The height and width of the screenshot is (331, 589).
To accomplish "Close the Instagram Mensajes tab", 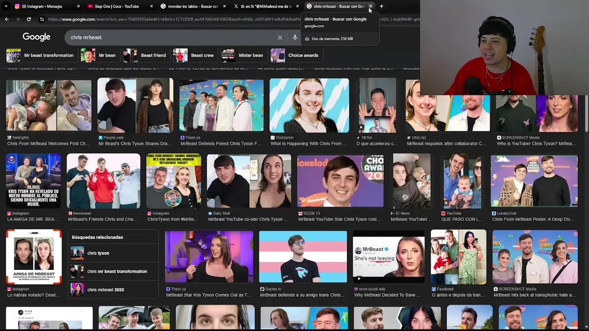I will click(78, 6).
